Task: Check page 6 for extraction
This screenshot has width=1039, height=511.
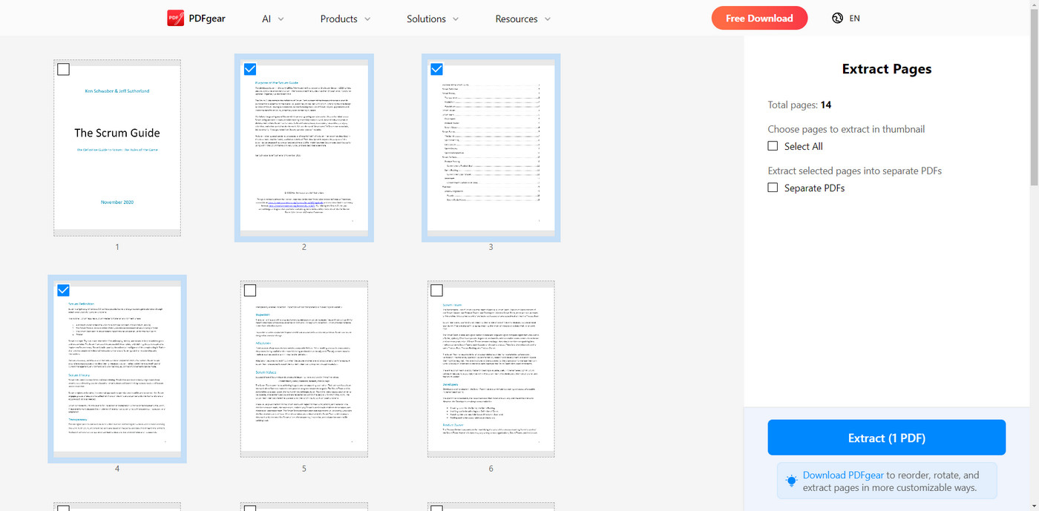Action: click(x=437, y=290)
